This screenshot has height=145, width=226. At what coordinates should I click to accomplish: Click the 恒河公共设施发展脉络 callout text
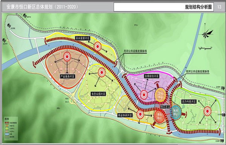(x=198, y=71)
